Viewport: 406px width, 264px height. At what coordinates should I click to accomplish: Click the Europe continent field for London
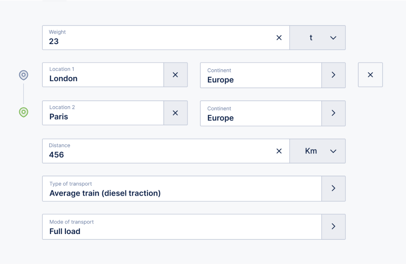tap(261, 75)
